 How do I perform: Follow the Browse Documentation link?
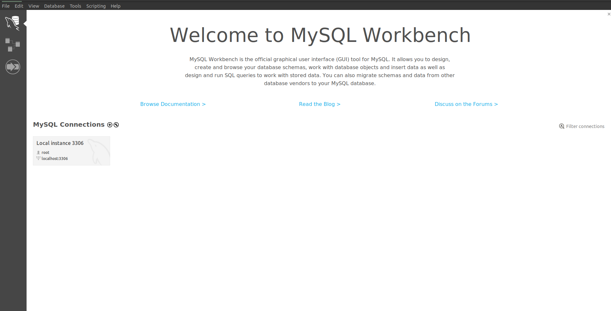pos(173,104)
